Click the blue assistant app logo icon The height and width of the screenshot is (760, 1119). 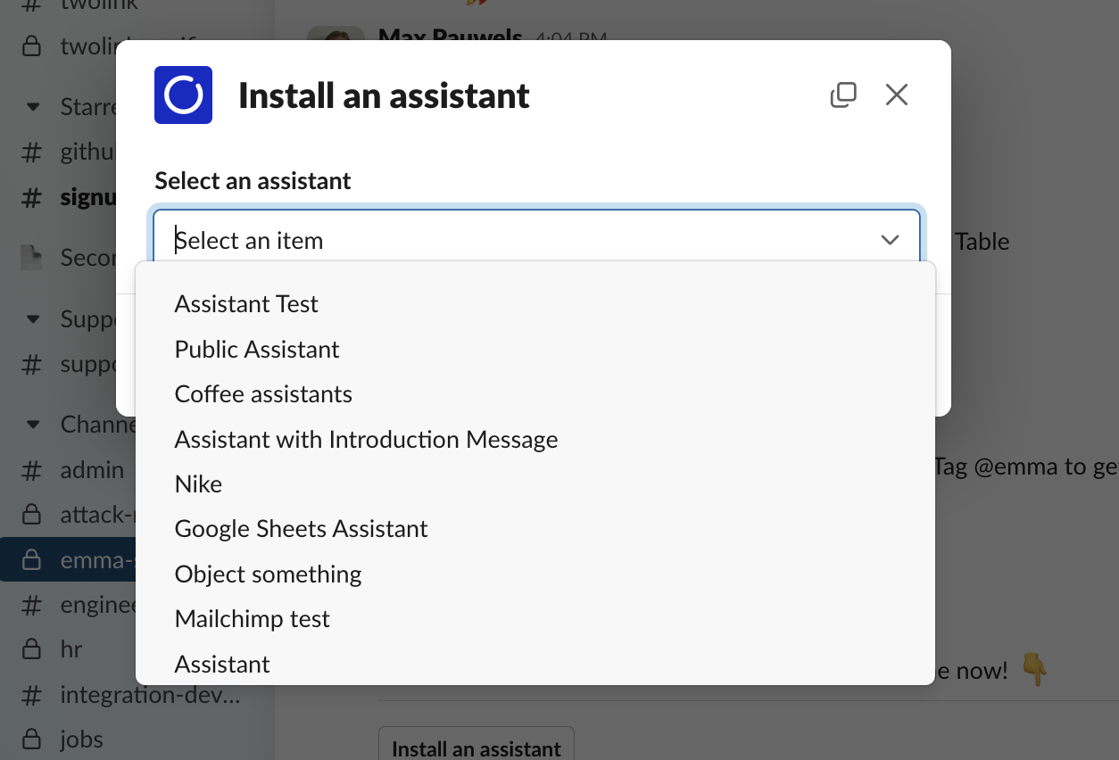pyautogui.click(x=183, y=95)
